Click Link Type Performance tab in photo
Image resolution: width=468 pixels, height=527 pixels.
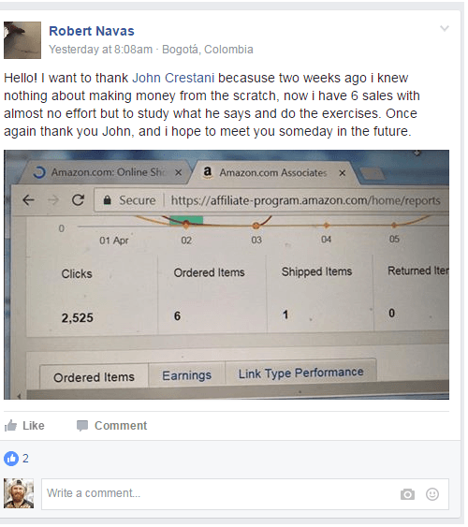(x=300, y=373)
